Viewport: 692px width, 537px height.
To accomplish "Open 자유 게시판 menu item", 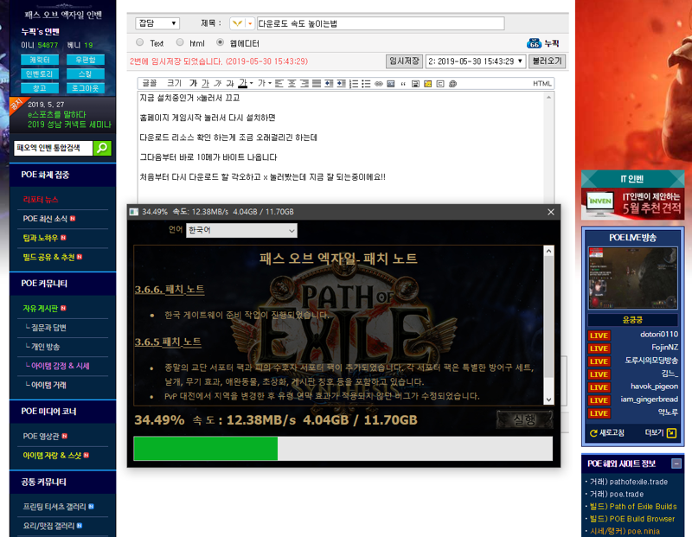I will click(x=41, y=309).
